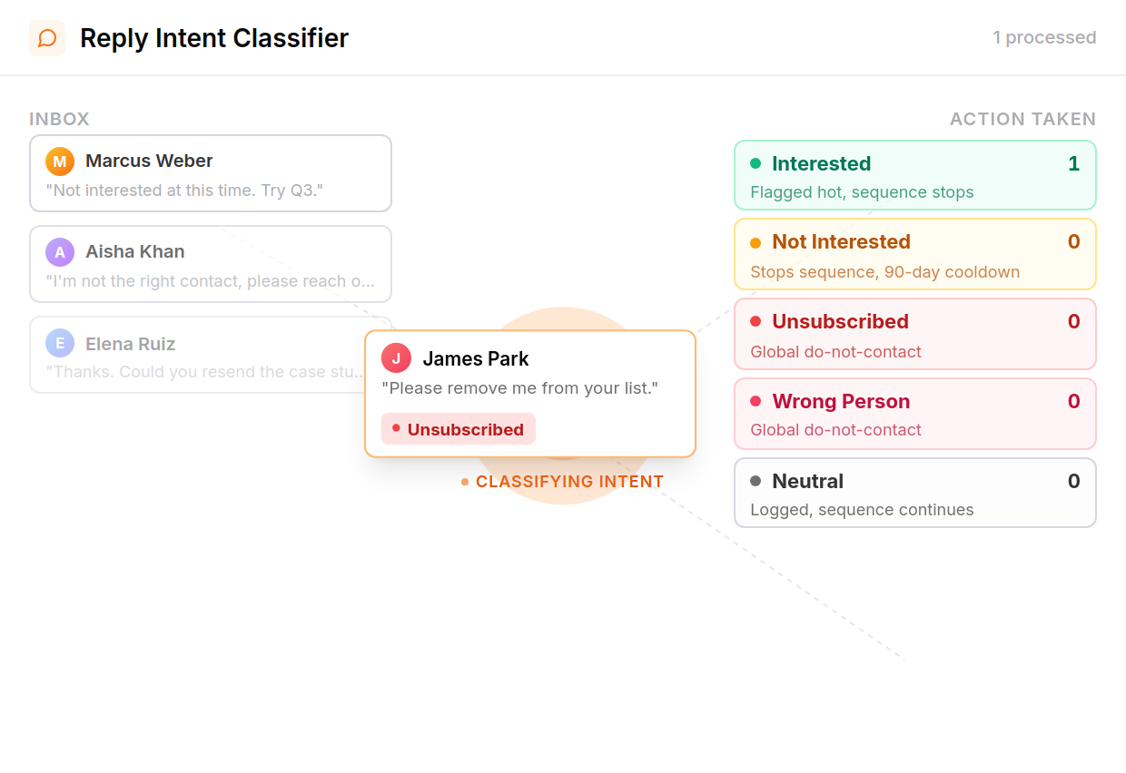Click Elena Ruiz's blue E avatar
Image resolution: width=1126 pixels, height=773 pixels.
click(60, 343)
